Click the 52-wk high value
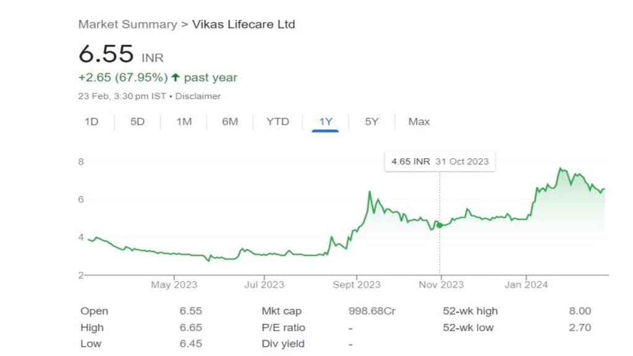The width and height of the screenshot is (633, 356). click(580, 311)
